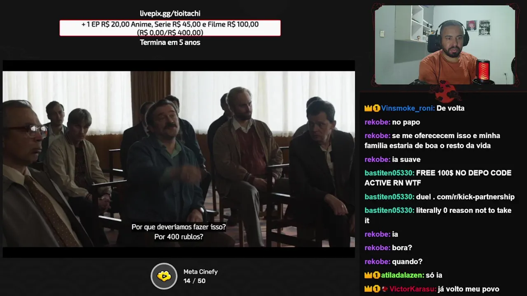Click rekobe's message 'bora?'

click(402, 248)
